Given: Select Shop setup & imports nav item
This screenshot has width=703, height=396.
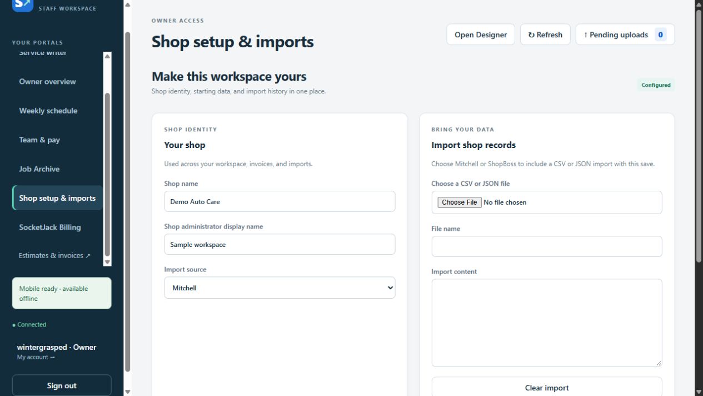Looking at the screenshot, I should [x=57, y=198].
